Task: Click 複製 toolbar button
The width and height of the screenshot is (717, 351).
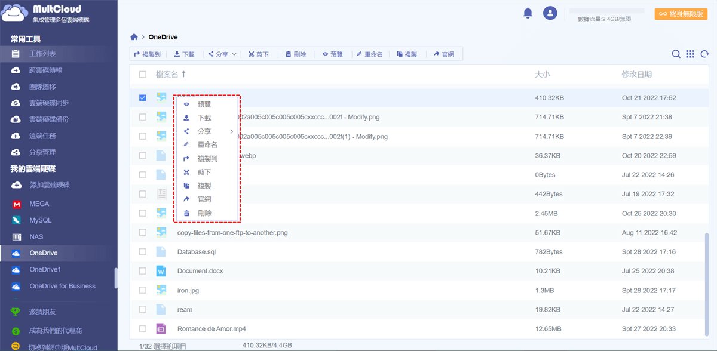Action: coord(407,54)
